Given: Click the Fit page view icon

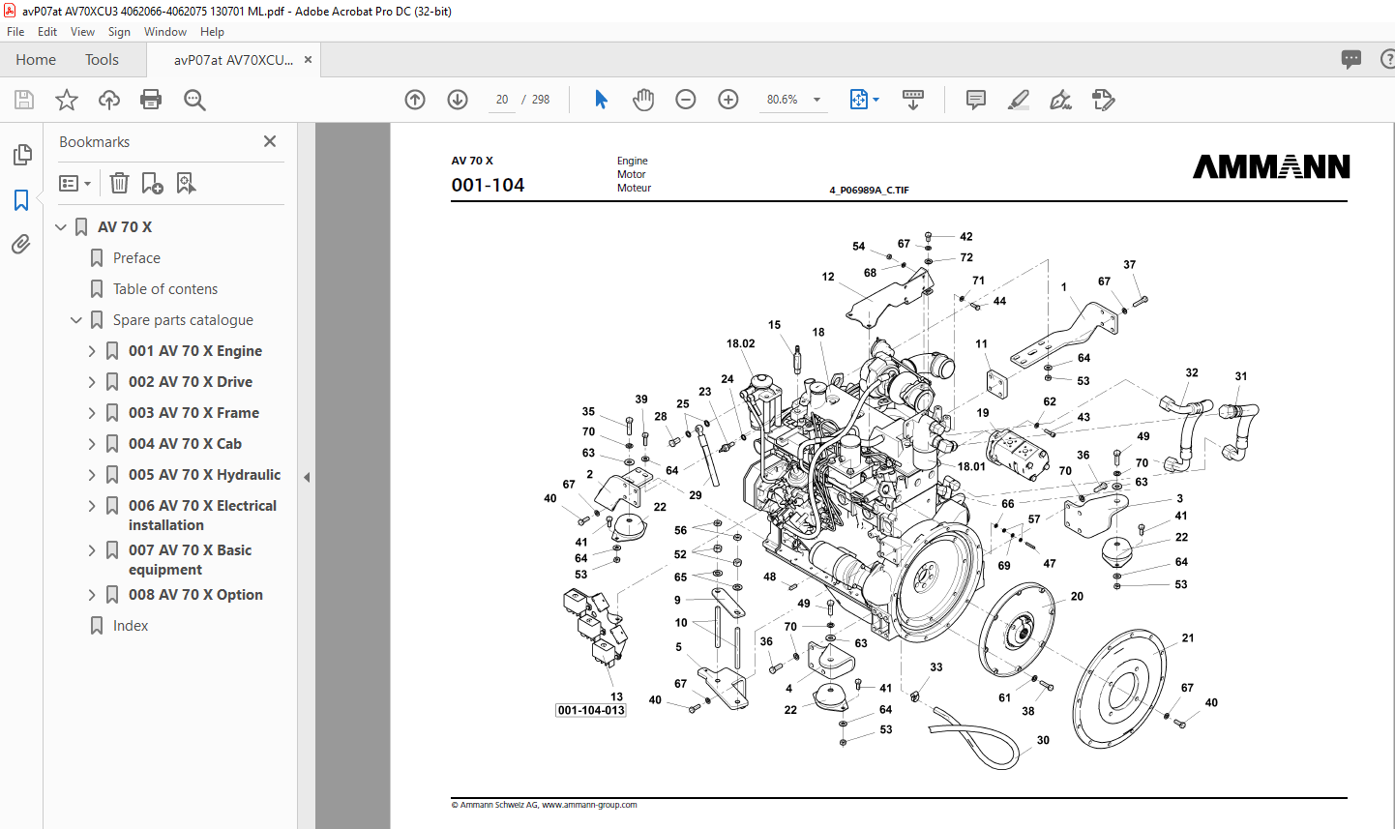Looking at the screenshot, I should pyautogui.click(x=858, y=100).
